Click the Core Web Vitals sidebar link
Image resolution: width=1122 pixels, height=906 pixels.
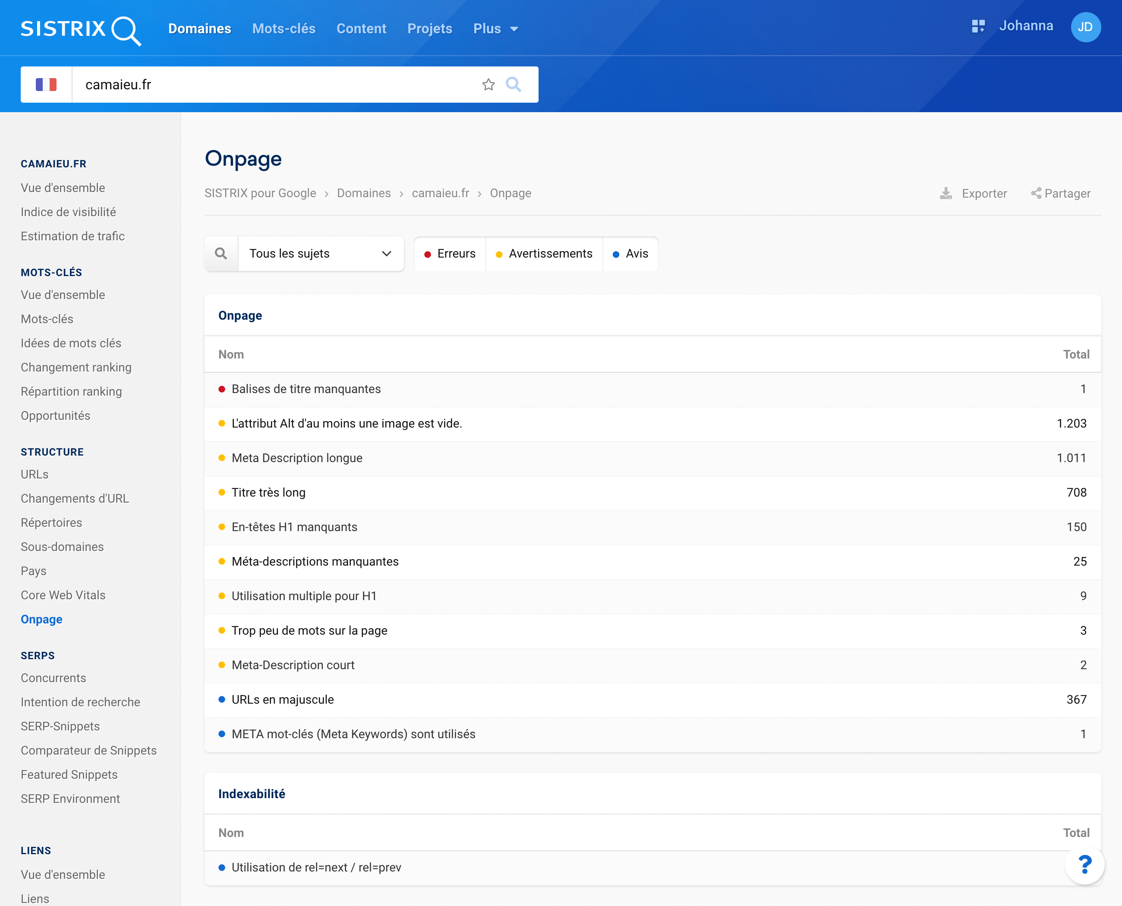pos(63,595)
